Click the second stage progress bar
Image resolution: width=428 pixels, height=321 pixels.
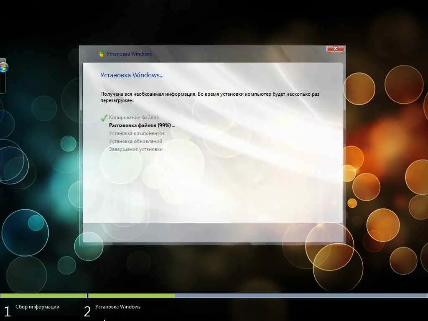pos(258,296)
